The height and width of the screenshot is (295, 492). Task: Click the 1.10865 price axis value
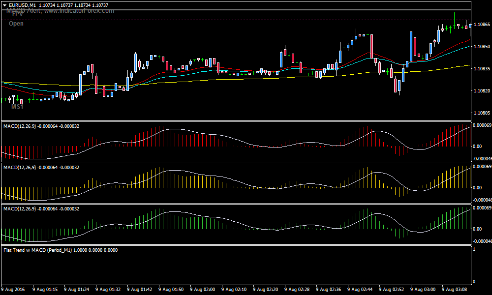pos(481,25)
